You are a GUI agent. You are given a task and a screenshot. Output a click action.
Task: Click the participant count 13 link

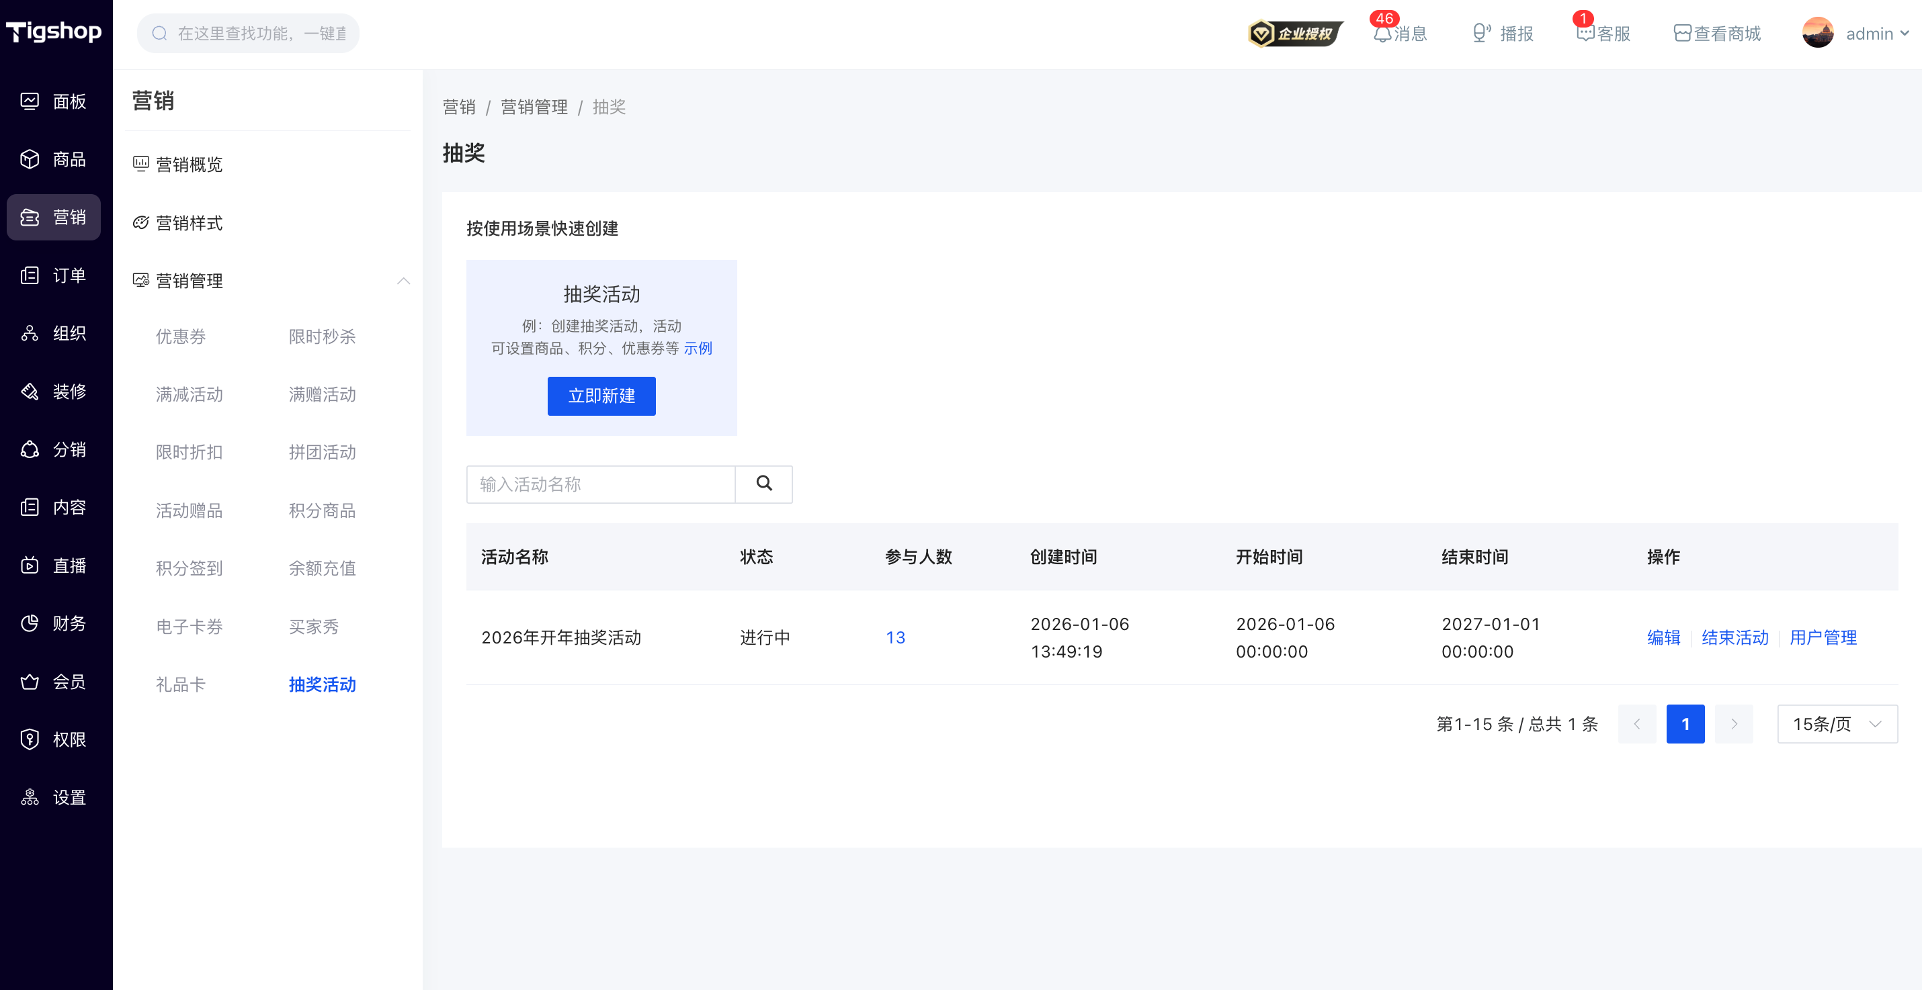[x=895, y=637]
